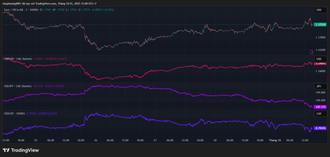Open the JPY currency selector
Viewport: 330px width, 157px height.
319,86
